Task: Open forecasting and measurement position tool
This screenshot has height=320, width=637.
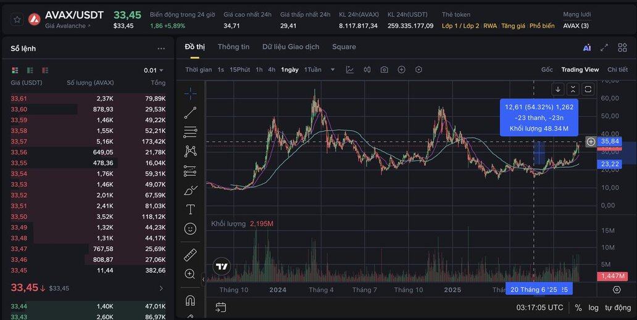Action: (x=190, y=171)
